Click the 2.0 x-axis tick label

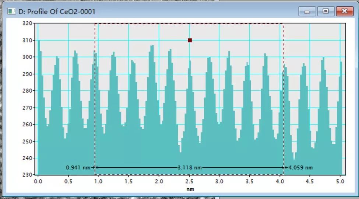click(159, 182)
